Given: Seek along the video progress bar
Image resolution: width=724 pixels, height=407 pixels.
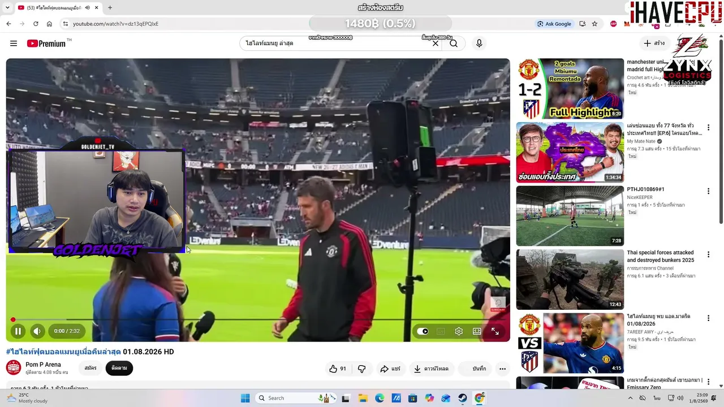Looking at the screenshot, I should [x=258, y=320].
